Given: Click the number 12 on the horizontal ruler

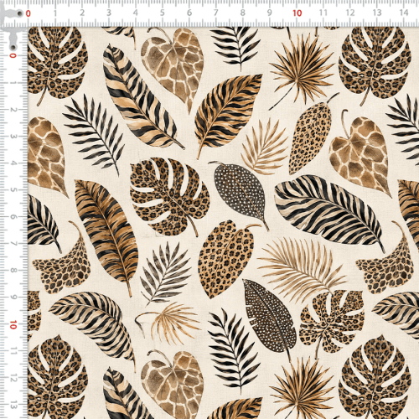Looking at the screenshot, I should click(x=350, y=13).
